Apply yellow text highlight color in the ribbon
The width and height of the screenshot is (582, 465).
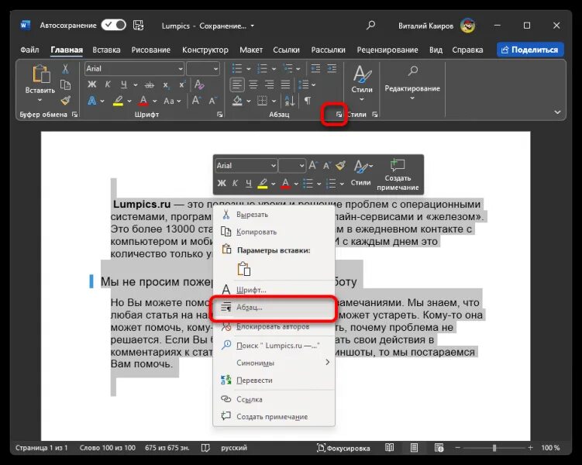[x=119, y=101]
